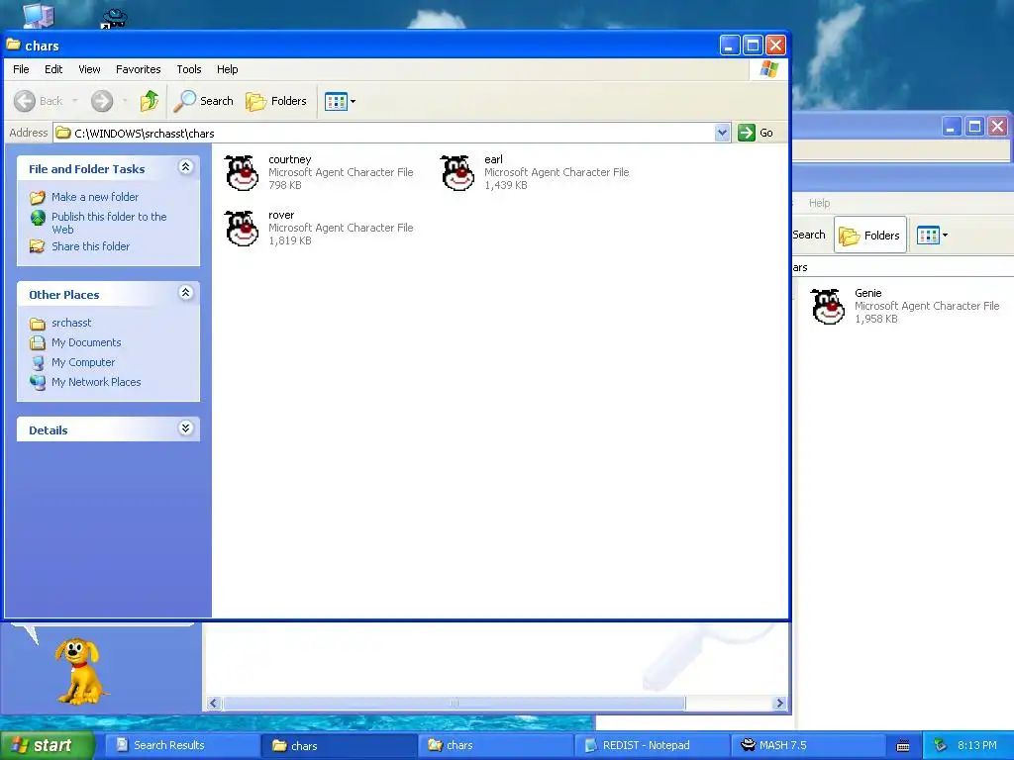Click the Rover dog search assistant
This screenshot has height=760, width=1014.
pyautogui.click(x=79, y=671)
